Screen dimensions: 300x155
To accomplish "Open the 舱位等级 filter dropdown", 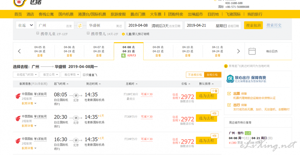I will [71, 75].
